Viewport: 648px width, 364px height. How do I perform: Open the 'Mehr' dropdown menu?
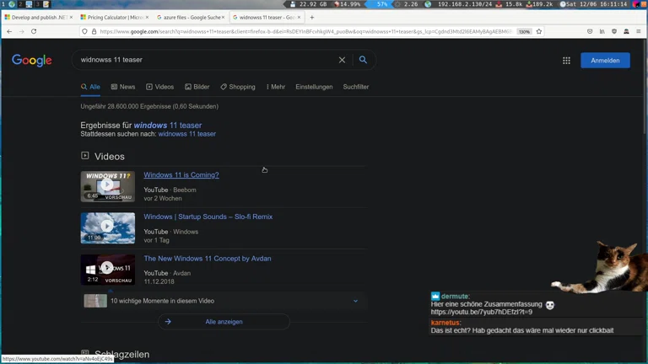click(276, 87)
